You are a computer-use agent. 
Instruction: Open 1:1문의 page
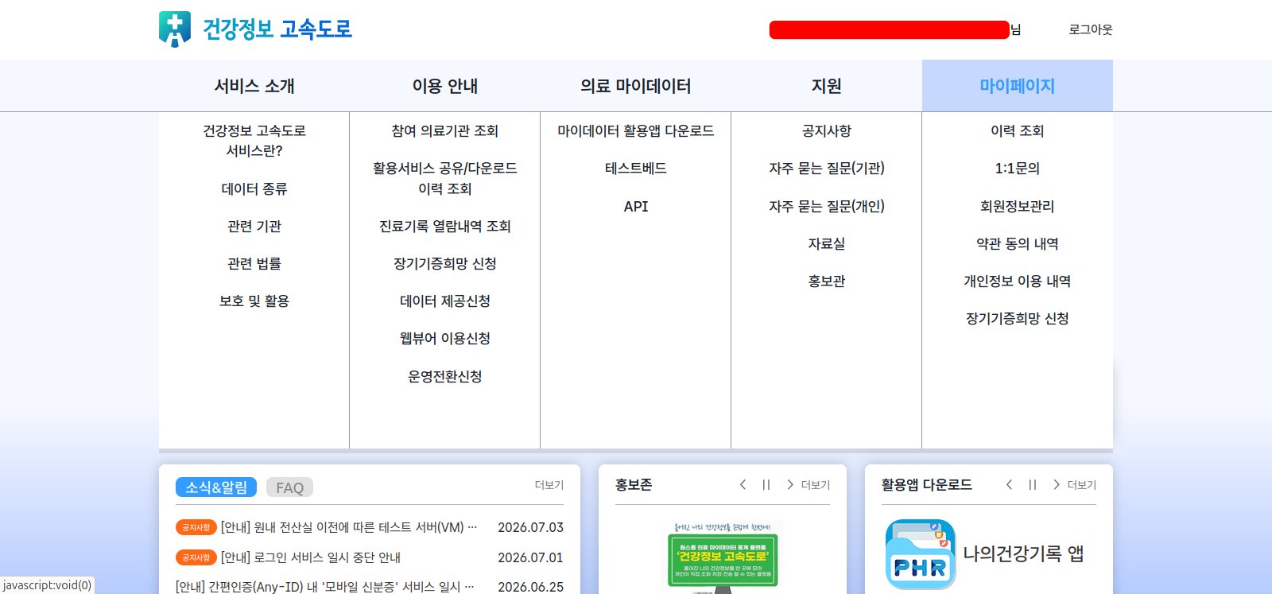point(1018,168)
